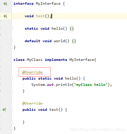Expand the folded default void world() body
Image resolution: width=127 pixels, height=134 pixels.
click(x=11, y=41)
